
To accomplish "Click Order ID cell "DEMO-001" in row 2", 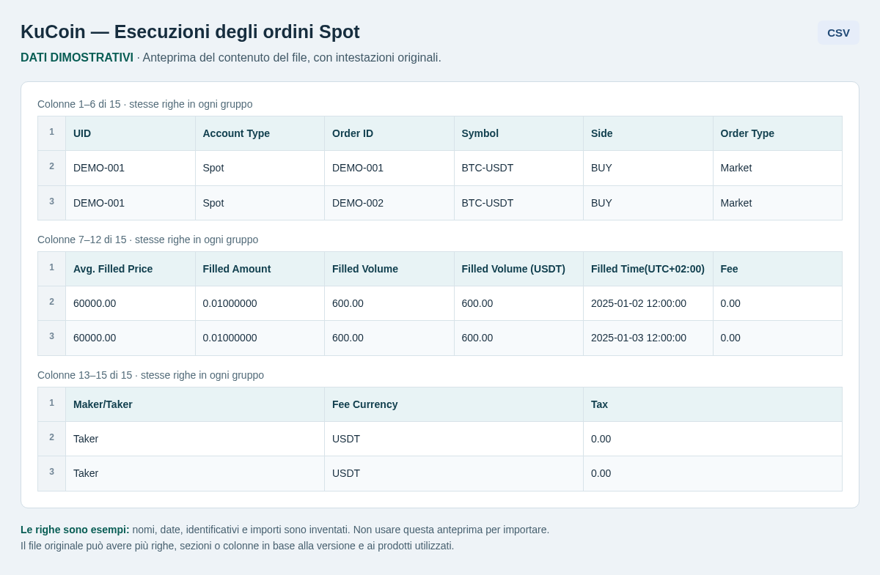I will click(389, 168).
